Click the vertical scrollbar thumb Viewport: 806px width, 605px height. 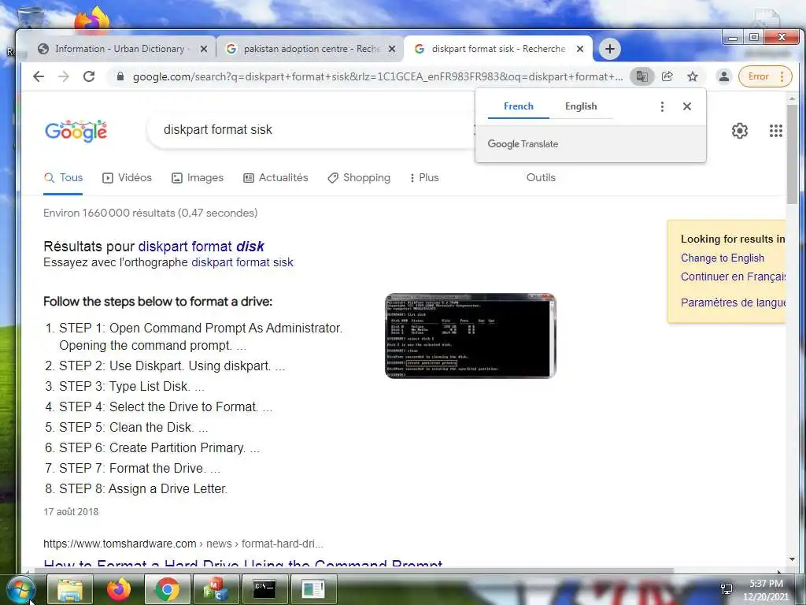coord(792,154)
